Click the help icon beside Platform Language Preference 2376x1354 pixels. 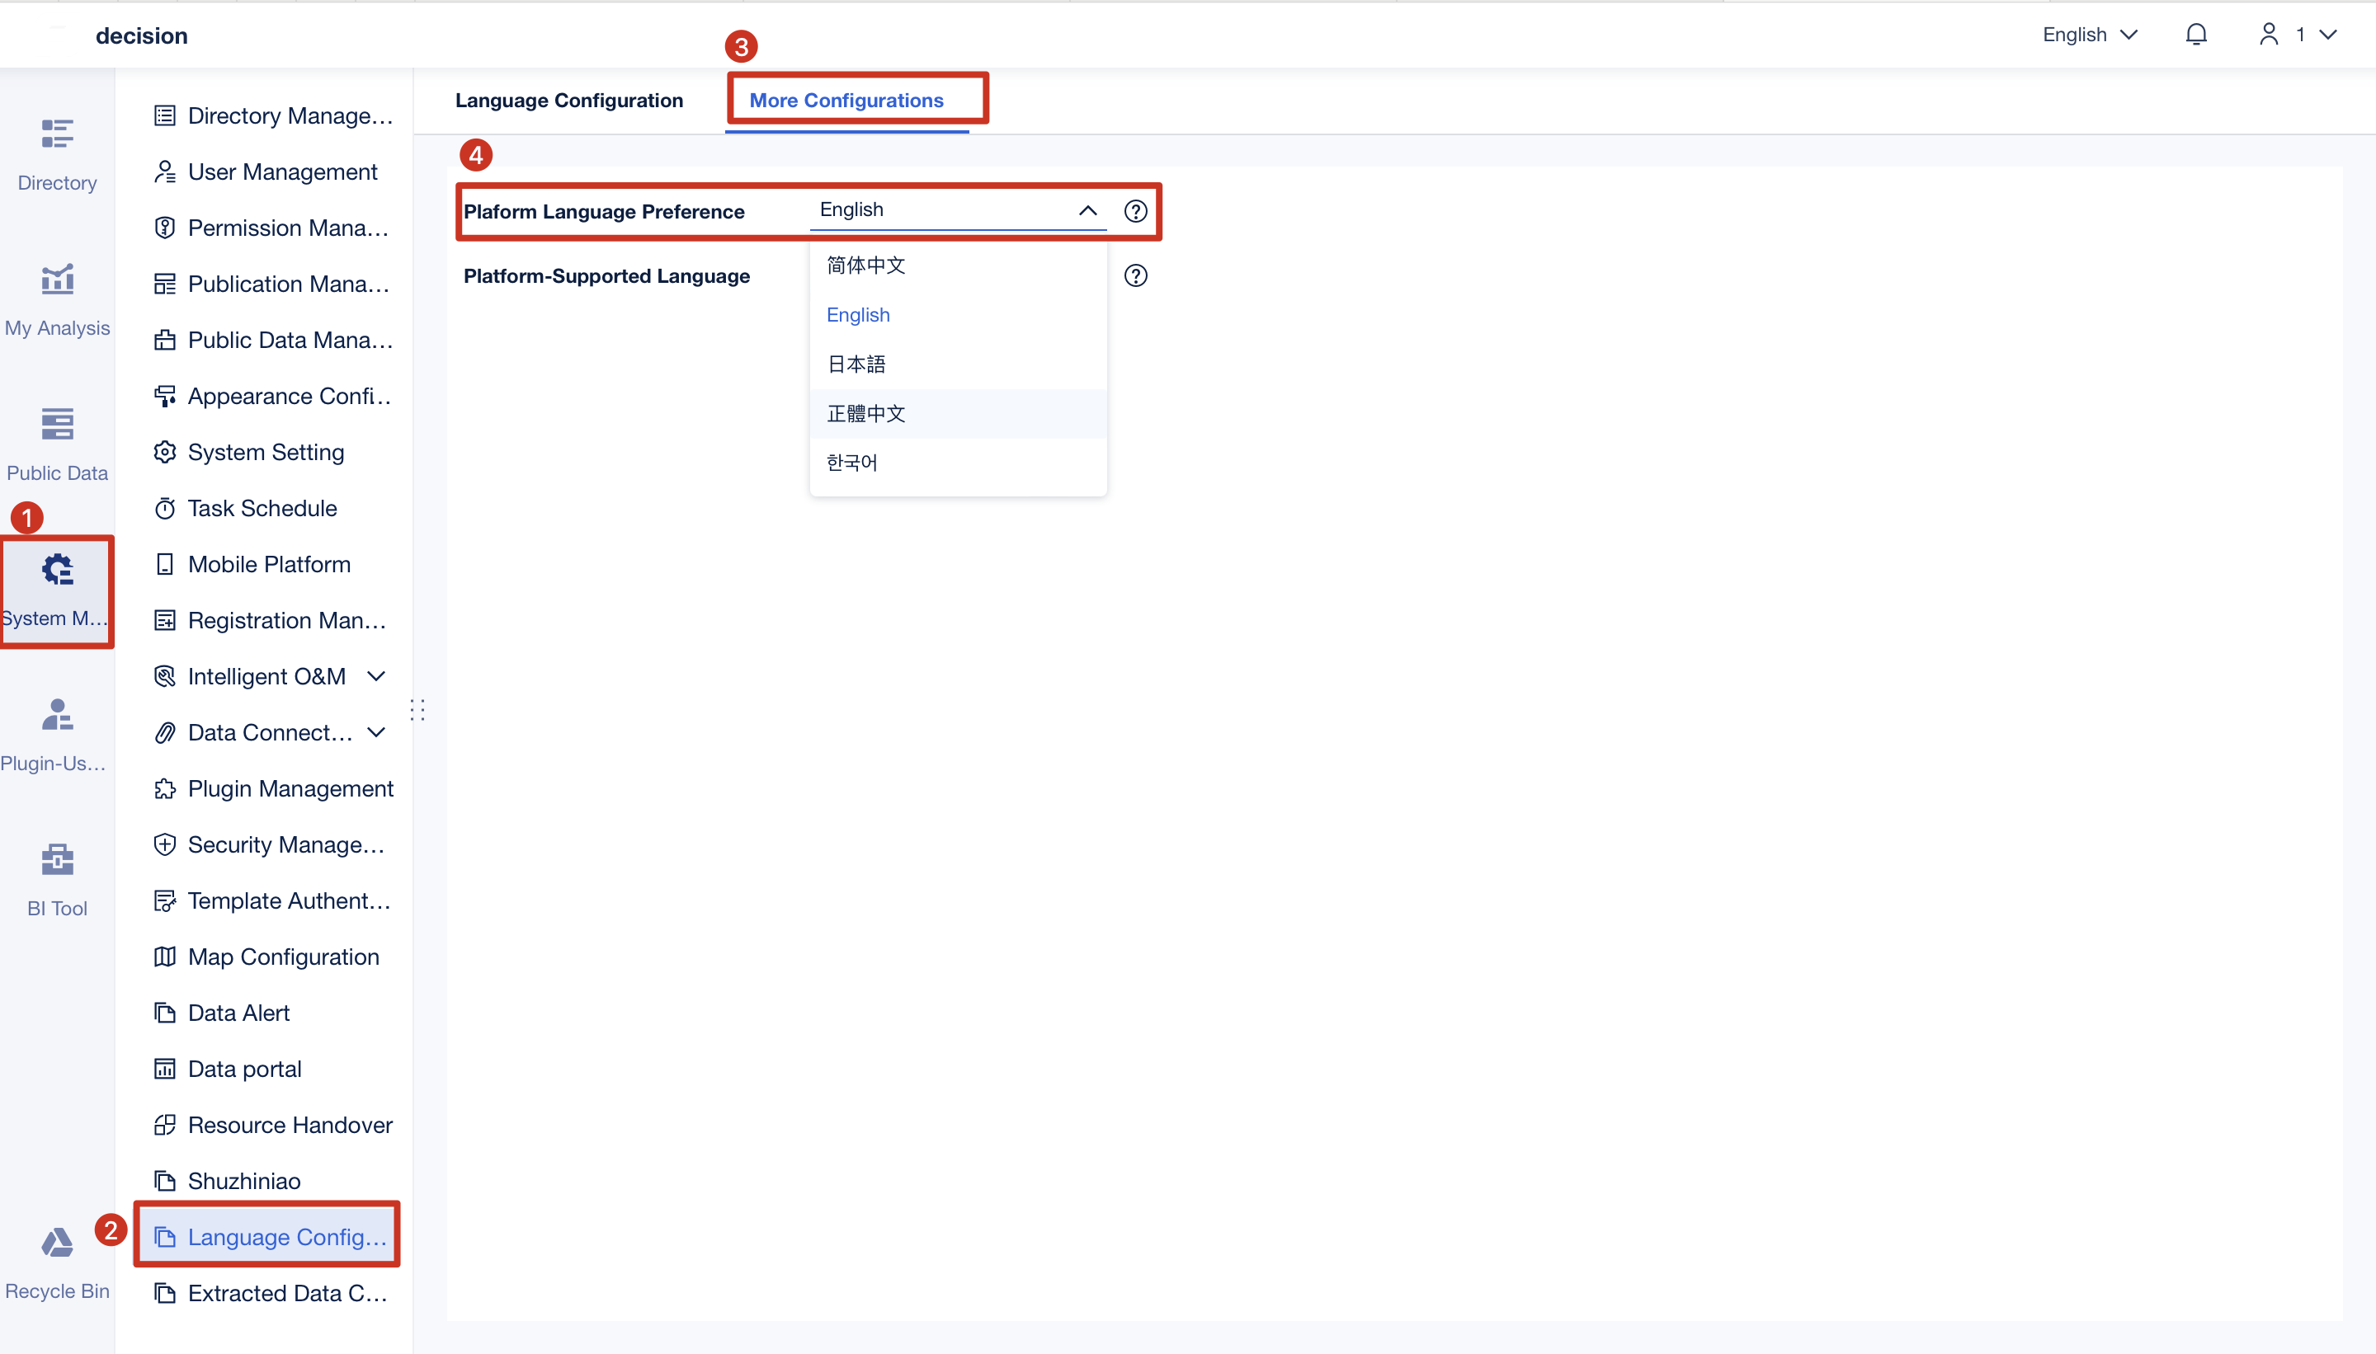[1135, 211]
